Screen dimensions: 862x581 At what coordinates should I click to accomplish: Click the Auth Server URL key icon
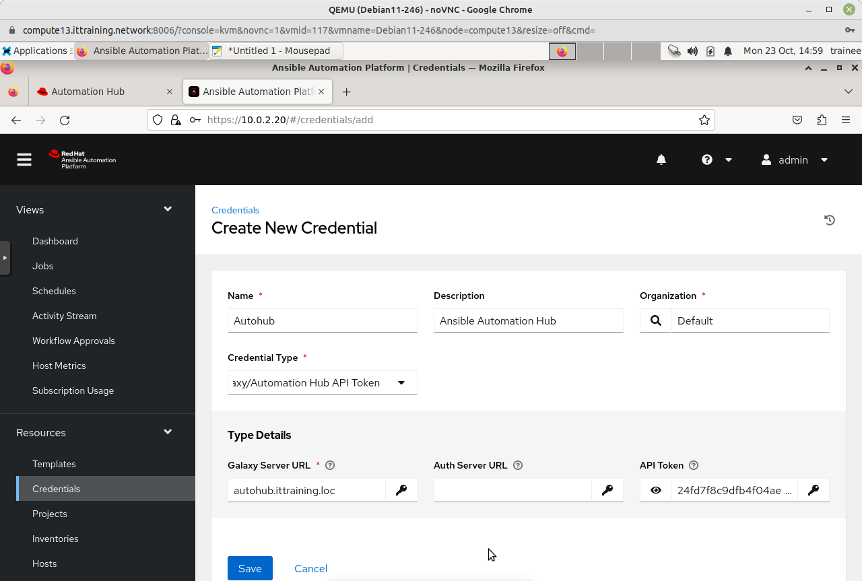point(607,490)
